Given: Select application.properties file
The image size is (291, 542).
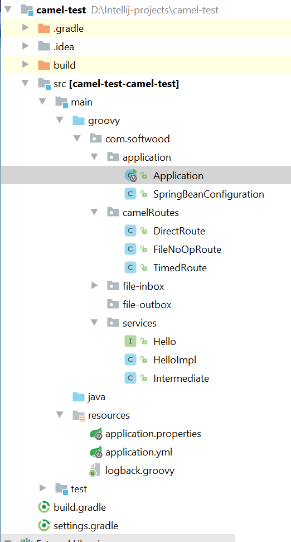Looking at the screenshot, I should click(153, 434).
